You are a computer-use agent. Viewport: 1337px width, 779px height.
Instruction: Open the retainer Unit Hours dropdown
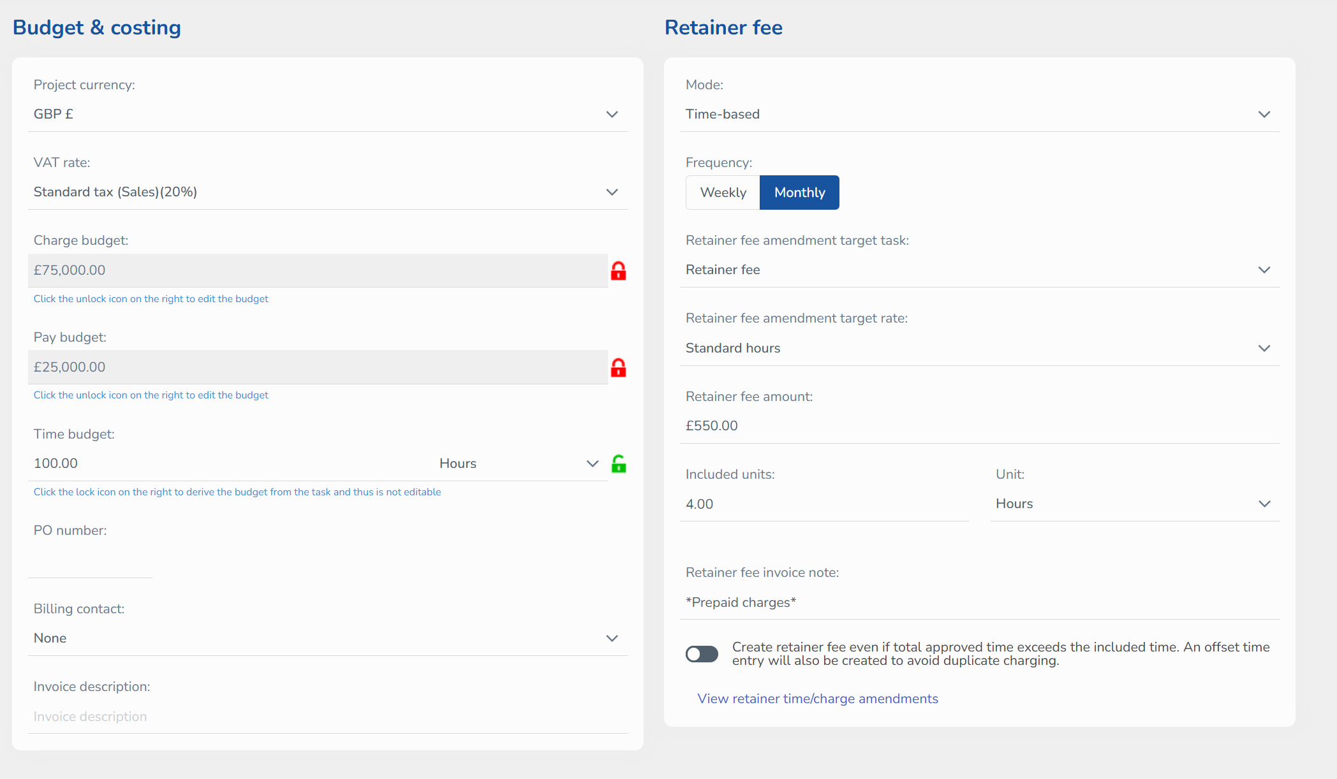[x=1135, y=504]
